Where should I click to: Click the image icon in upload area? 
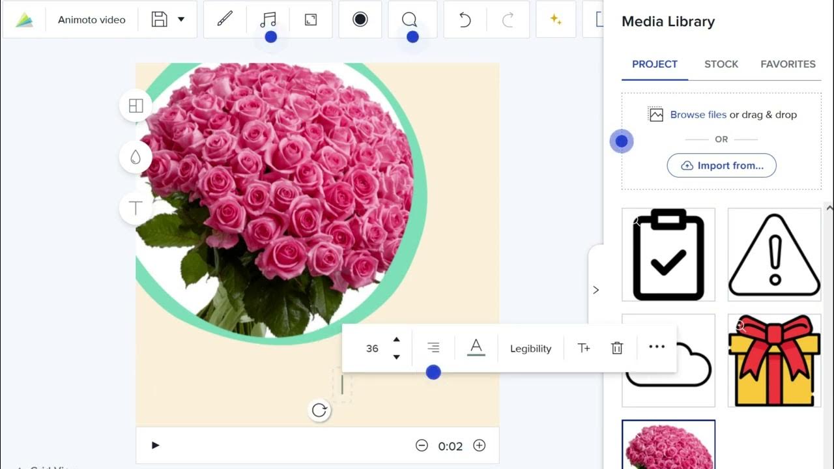656,115
